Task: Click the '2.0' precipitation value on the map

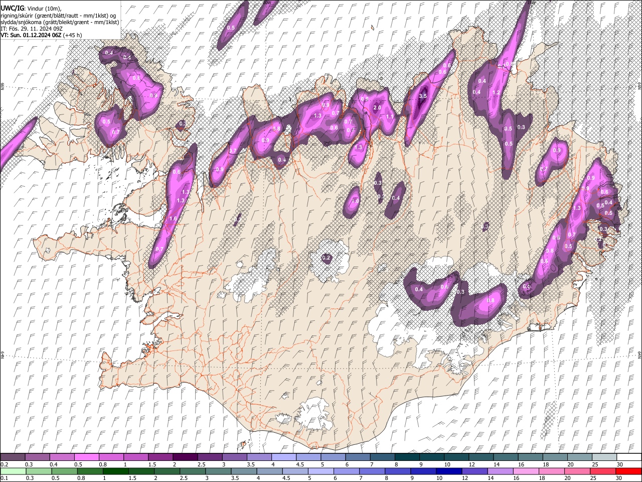Action: 377,107
